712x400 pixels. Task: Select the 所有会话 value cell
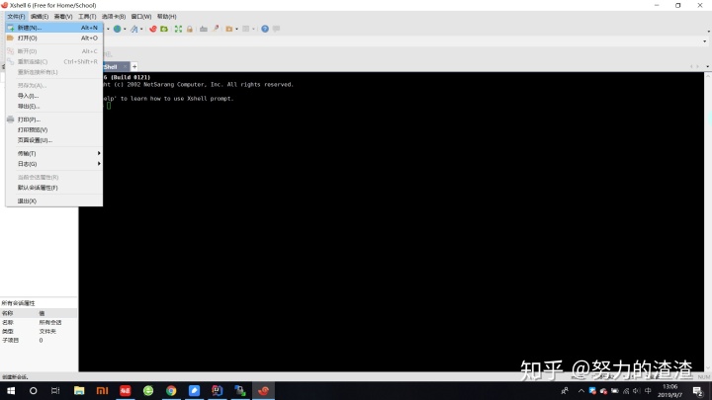[50, 322]
